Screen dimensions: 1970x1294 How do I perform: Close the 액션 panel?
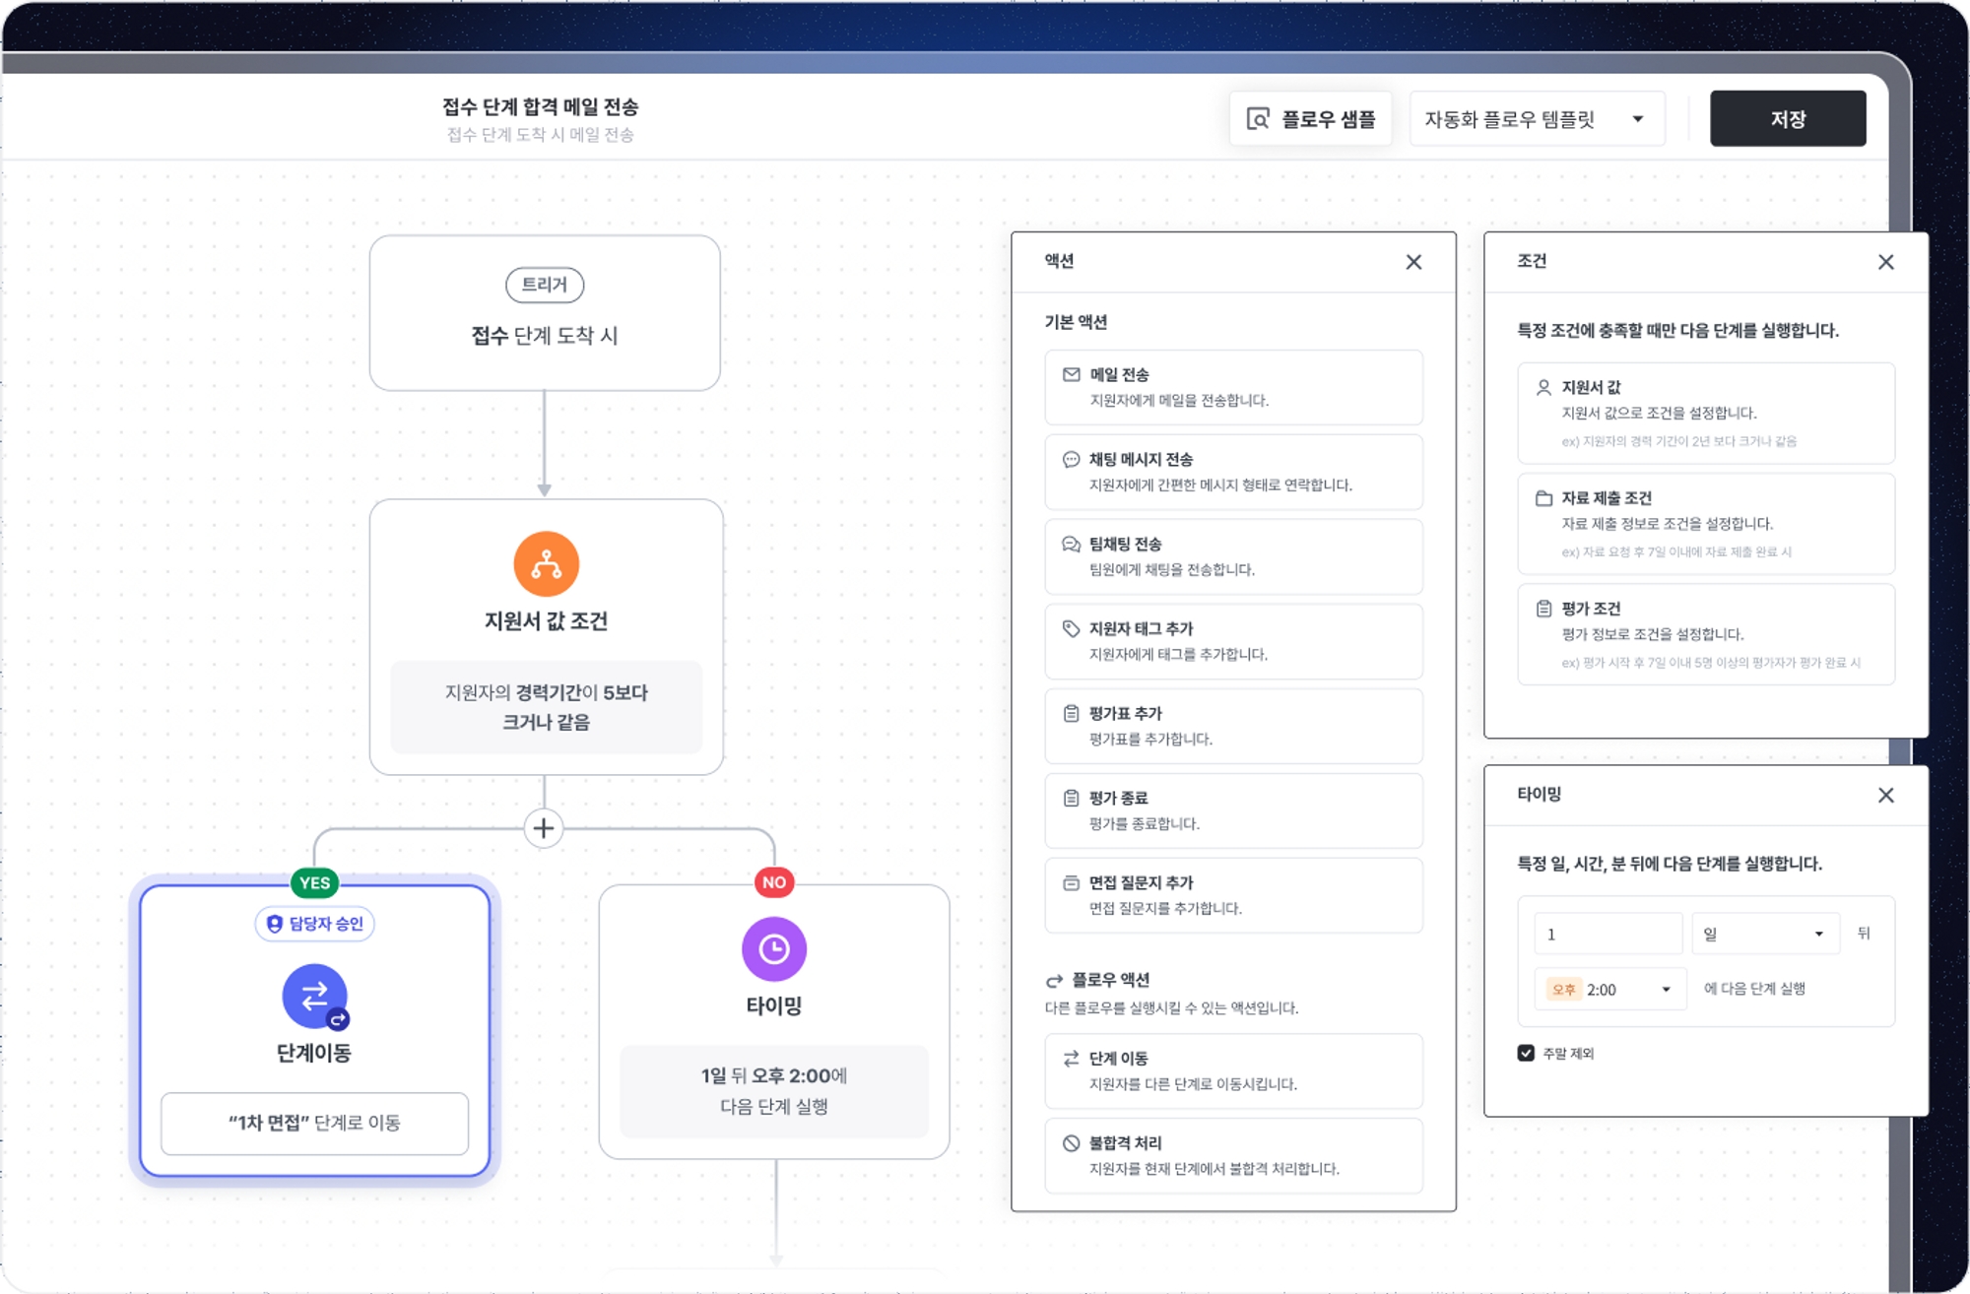tap(1413, 262)
